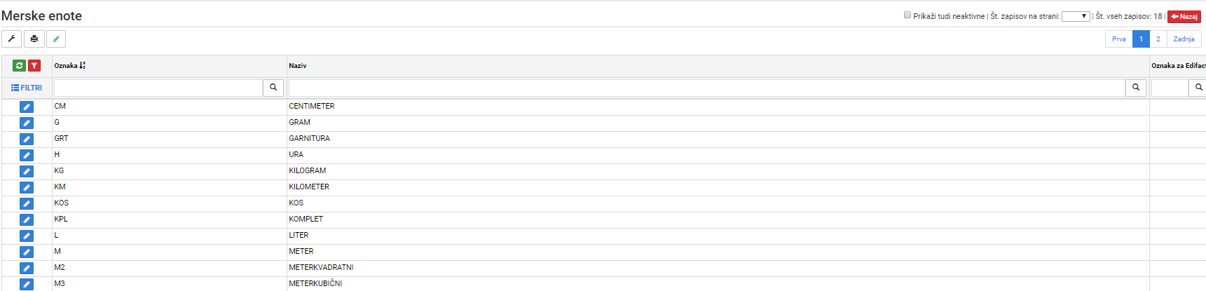Edit the KG row with pencil icon

[x=27, y=171]
